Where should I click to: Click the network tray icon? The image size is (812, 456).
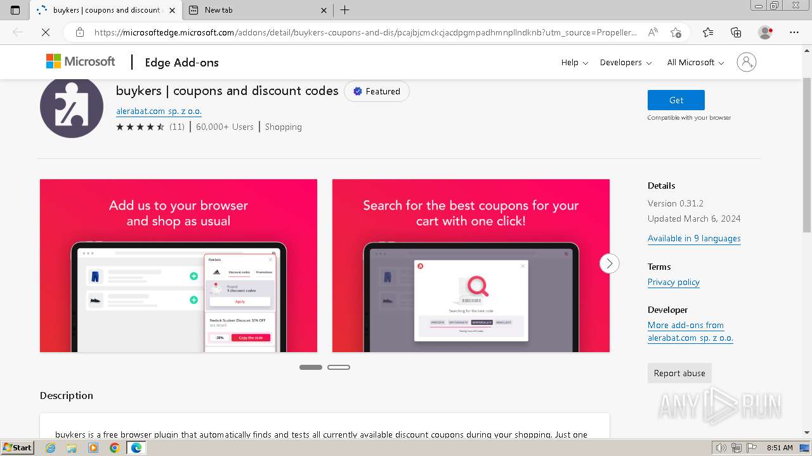(x=737, y=448)
